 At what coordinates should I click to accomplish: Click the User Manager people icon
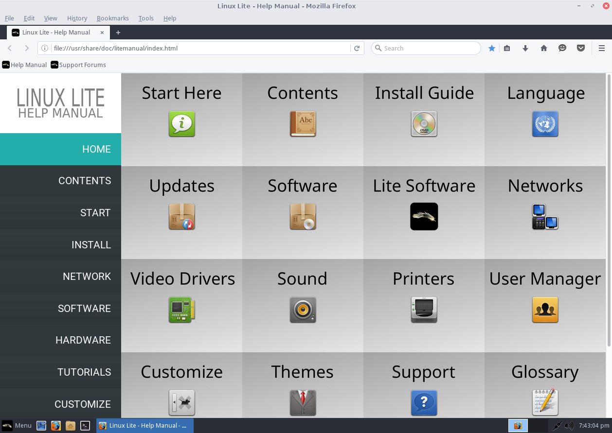(545, 310)
